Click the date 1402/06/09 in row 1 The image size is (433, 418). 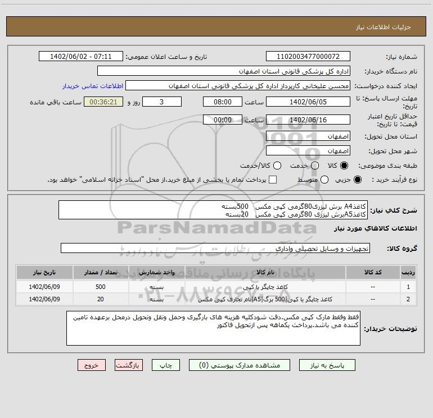tap(44, 287)
